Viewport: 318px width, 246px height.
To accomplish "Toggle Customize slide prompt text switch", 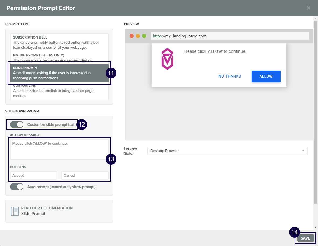I will (x=17, y=125).
